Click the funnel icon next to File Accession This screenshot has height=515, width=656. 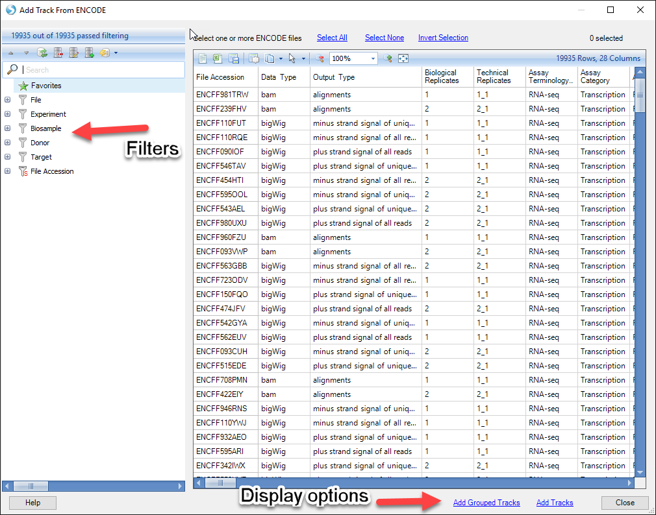[23, 171]
